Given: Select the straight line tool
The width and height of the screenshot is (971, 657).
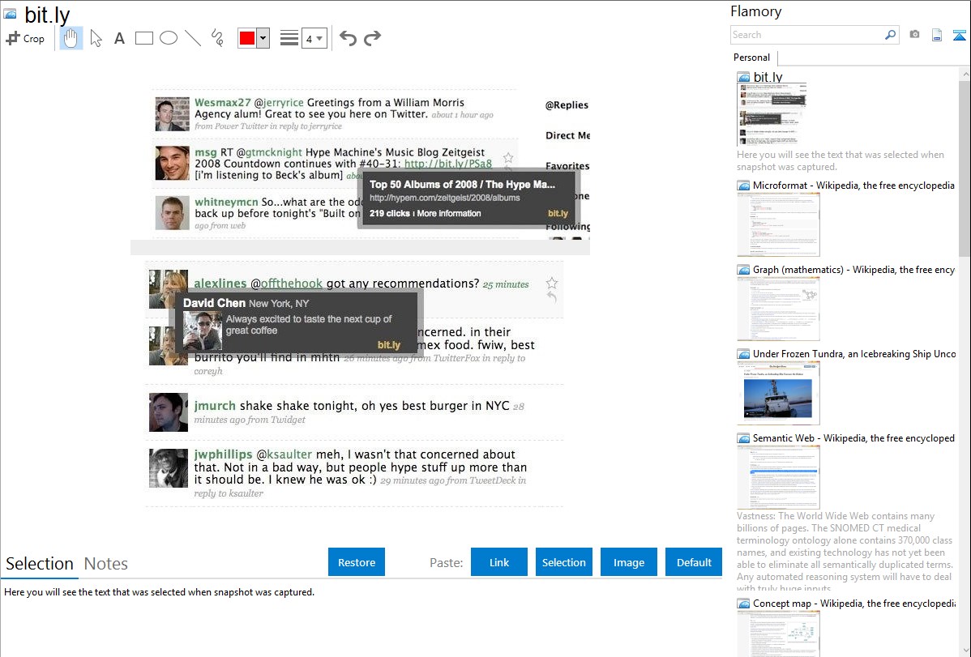Looking at the screenshot, I should pyautogui.click(x=193, y=38).
